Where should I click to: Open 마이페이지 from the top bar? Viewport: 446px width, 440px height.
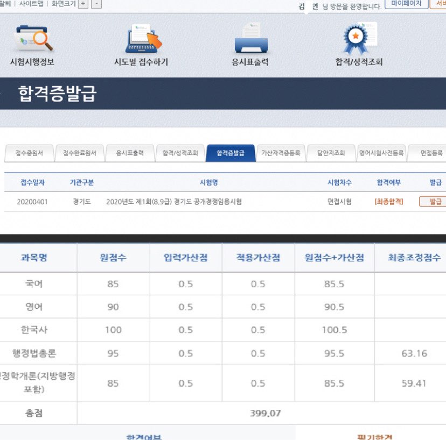pos(407,4)
